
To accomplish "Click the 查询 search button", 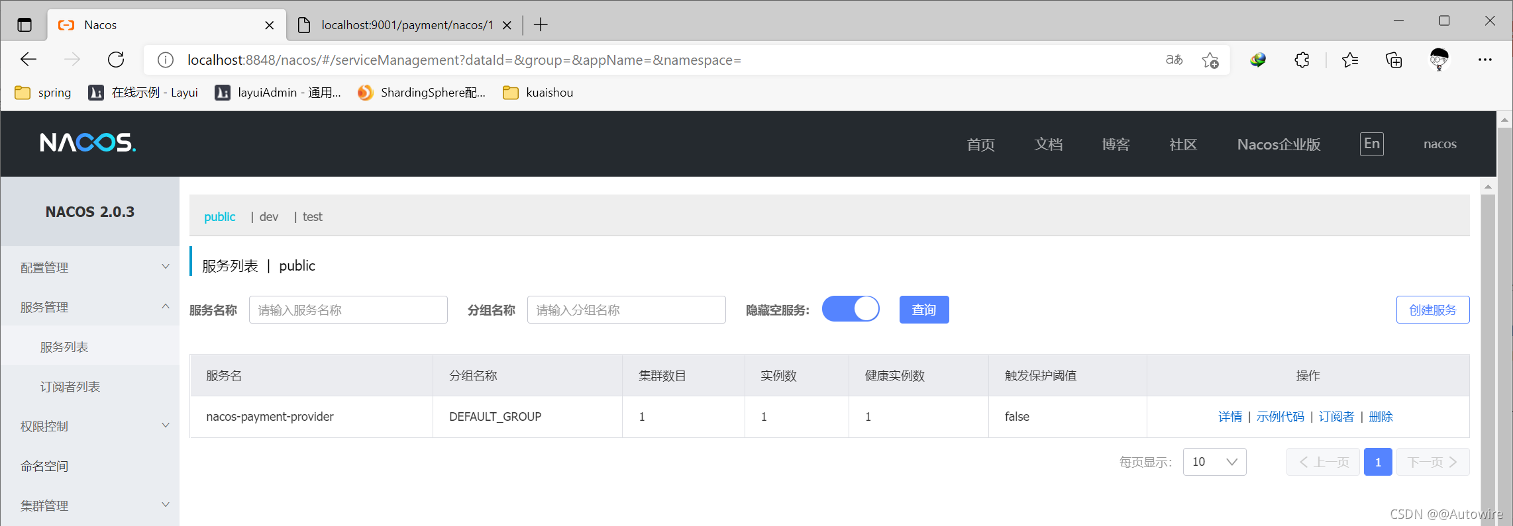I will 924,310.
